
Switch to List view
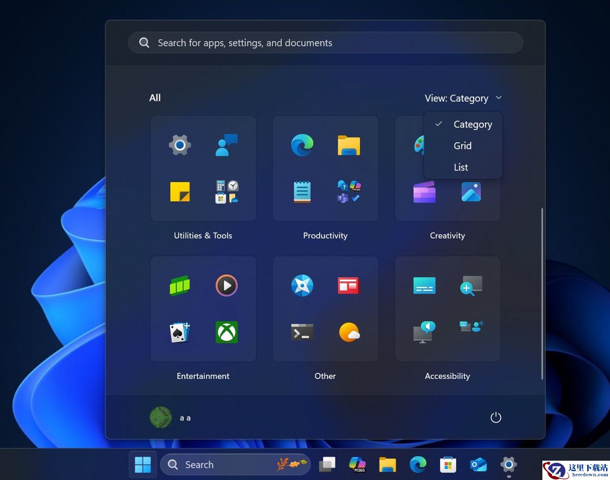pyautogui.click(x=461, y=167)
